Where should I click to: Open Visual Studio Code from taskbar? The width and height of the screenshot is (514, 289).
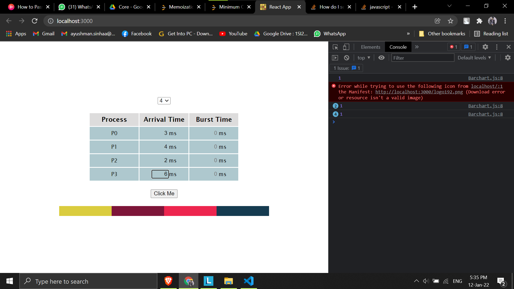249,281
